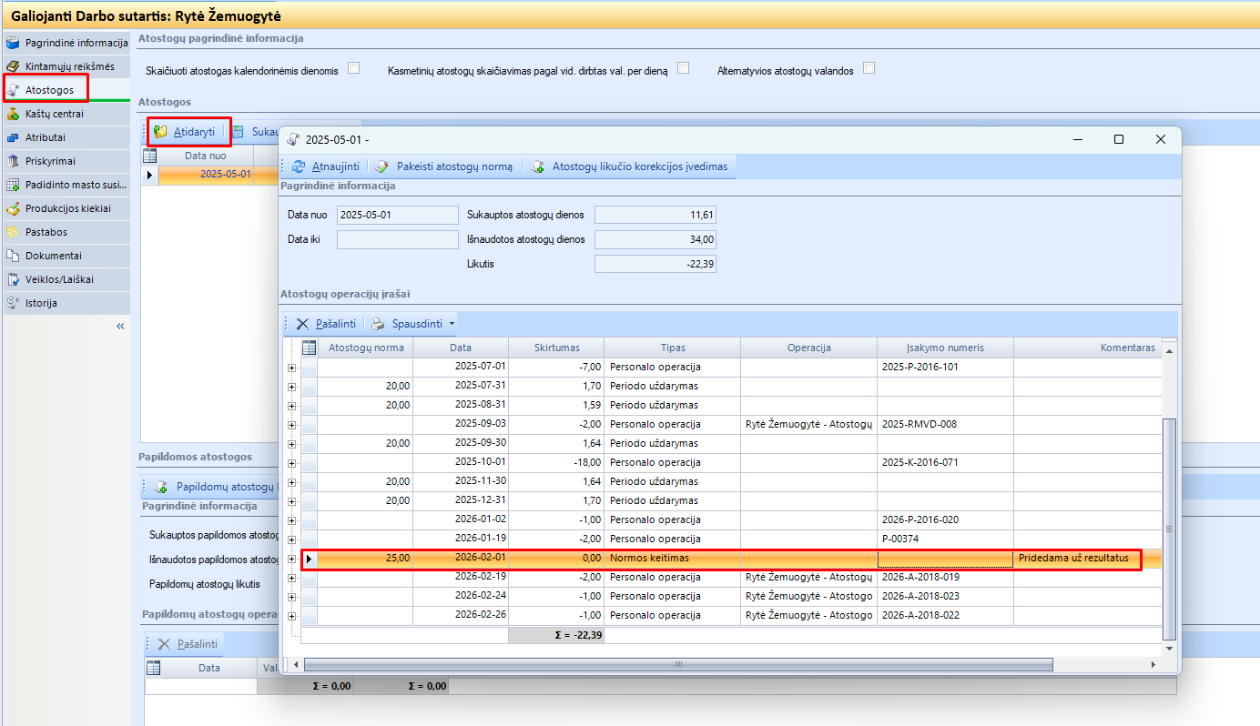This screenshot has width=1260, height=726.
Task: Expand the 2026-02-26 operation row
Action: 291,615
